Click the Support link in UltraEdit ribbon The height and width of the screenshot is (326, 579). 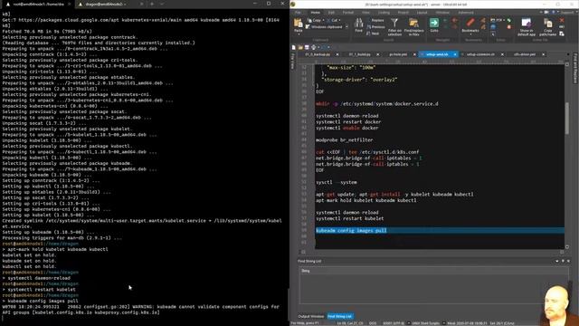pos(566,13)
